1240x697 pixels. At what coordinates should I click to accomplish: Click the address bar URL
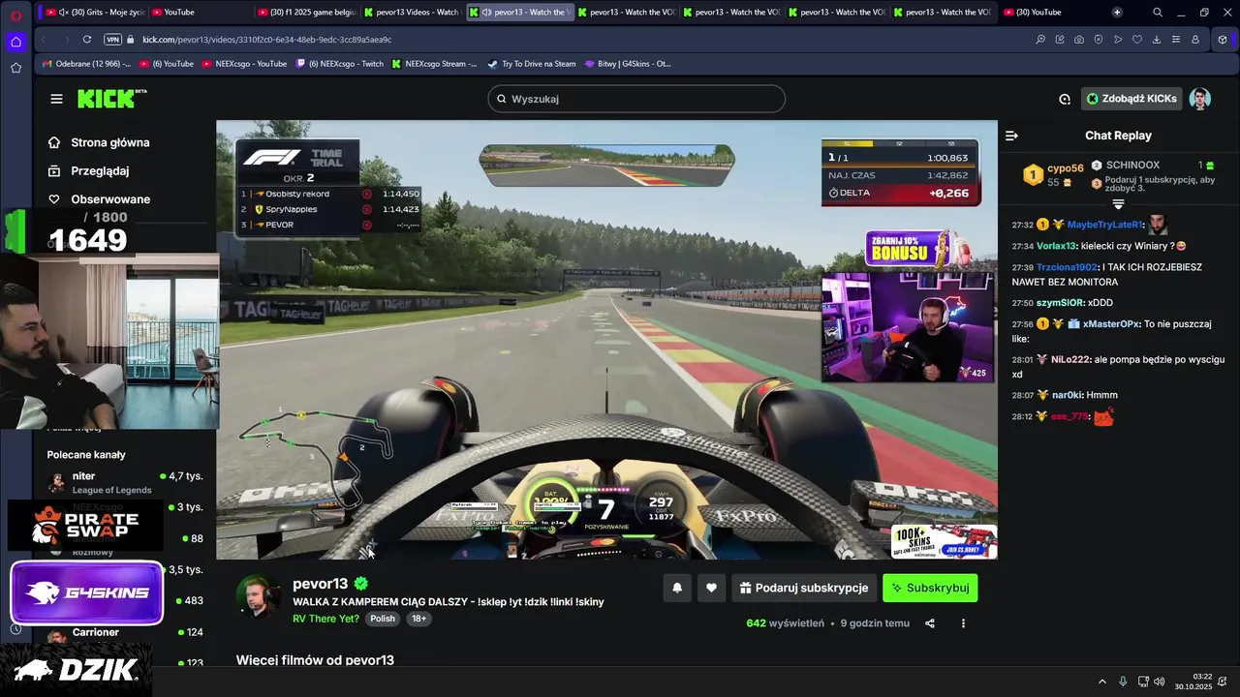(266, 40)
